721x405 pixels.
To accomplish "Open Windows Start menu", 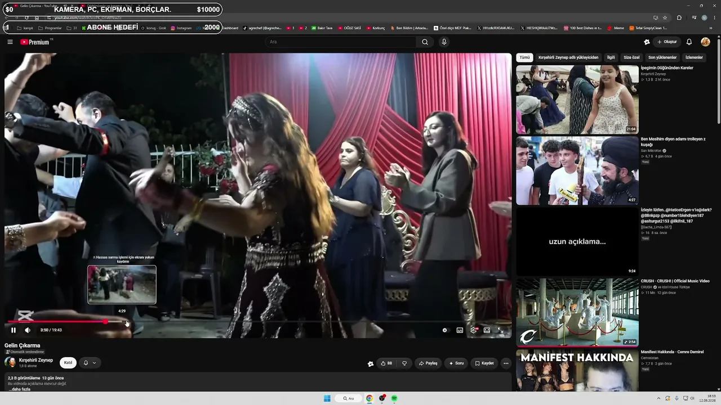I will pos(327,398).
